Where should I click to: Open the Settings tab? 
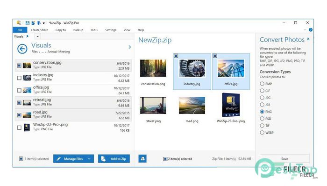(x=111, y=30)
